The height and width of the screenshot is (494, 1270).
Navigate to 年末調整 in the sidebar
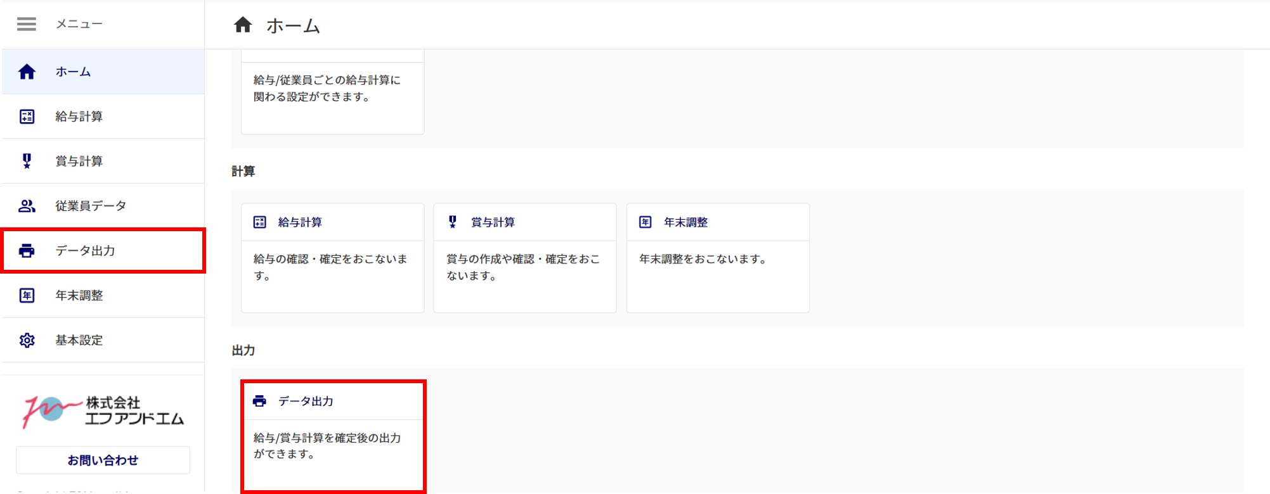point(103,296)
